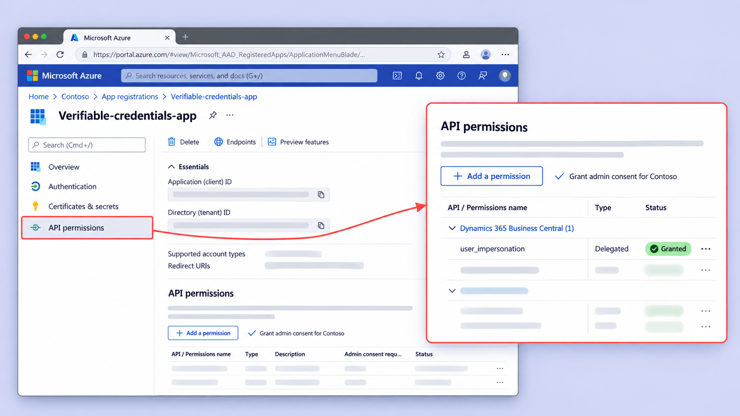Go back with the browser back arrow
740x416 pixels.
28,54
